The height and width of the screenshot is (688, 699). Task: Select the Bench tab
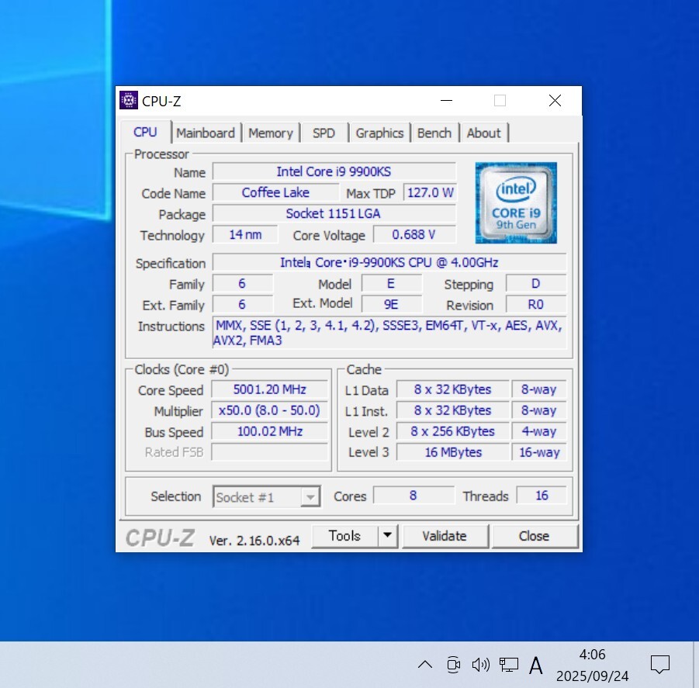click(434, 133)
